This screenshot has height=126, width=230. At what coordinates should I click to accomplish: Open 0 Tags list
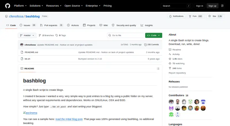[x=61, y=36]
